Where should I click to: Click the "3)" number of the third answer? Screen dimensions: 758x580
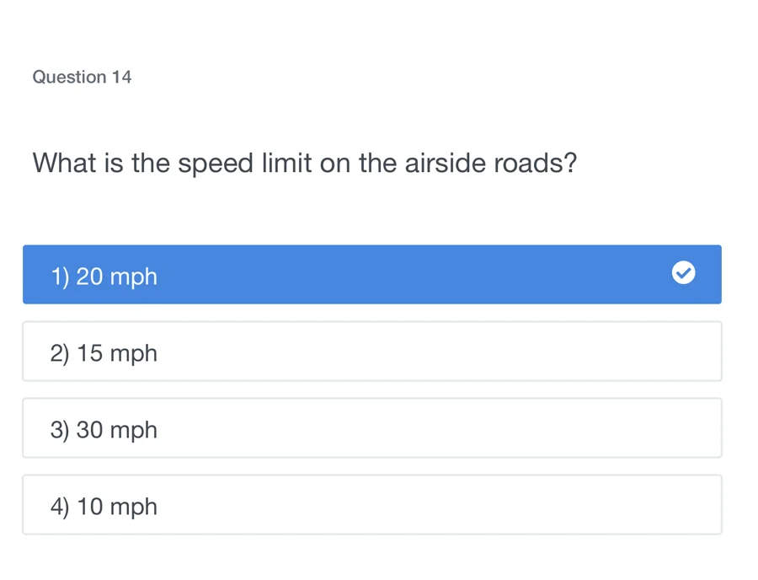click(59, 430)
